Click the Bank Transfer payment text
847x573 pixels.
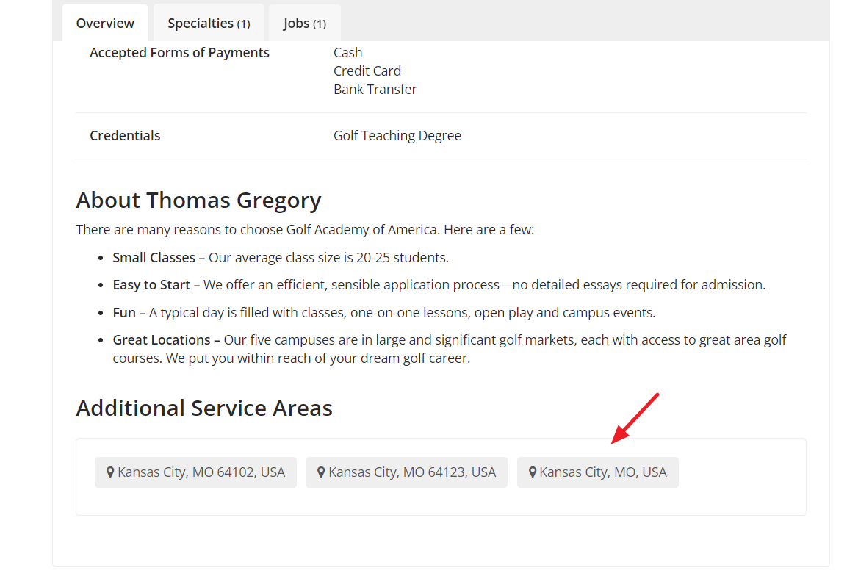click(375, 89)
